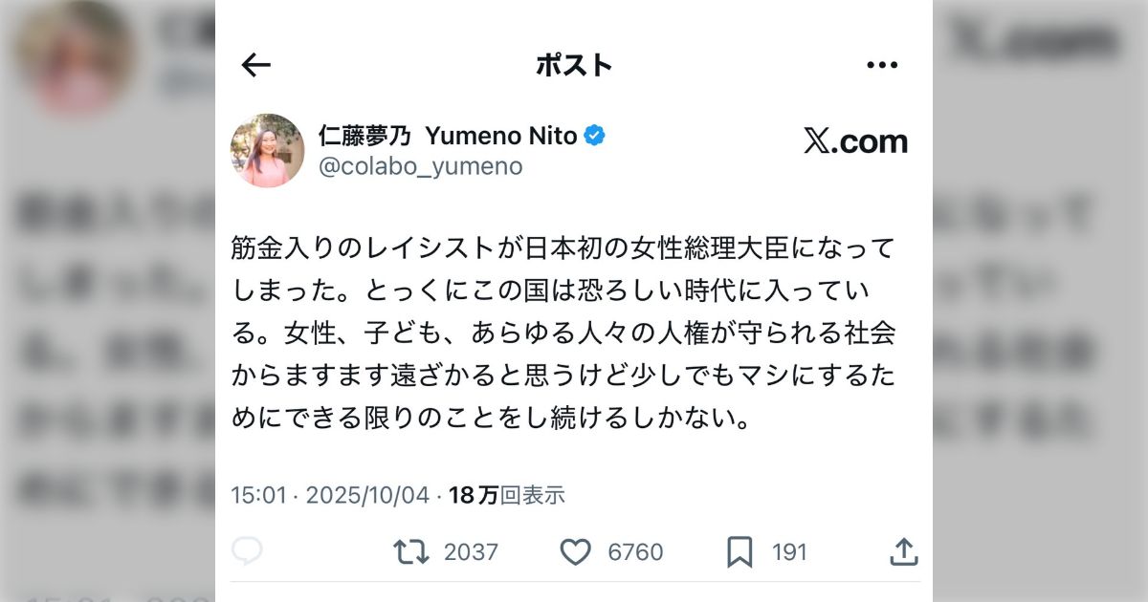1148x602 pixels.
Task: Click the 2025/10/04 post date
Action: (x=366, y=495)
